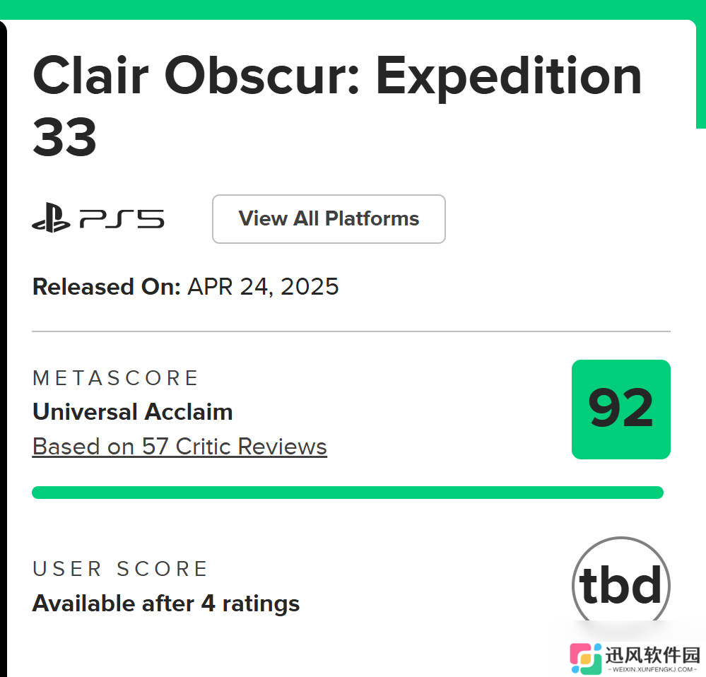
Task: Open the Based on 57 Critic Reviews link
Action: point(180,447)
